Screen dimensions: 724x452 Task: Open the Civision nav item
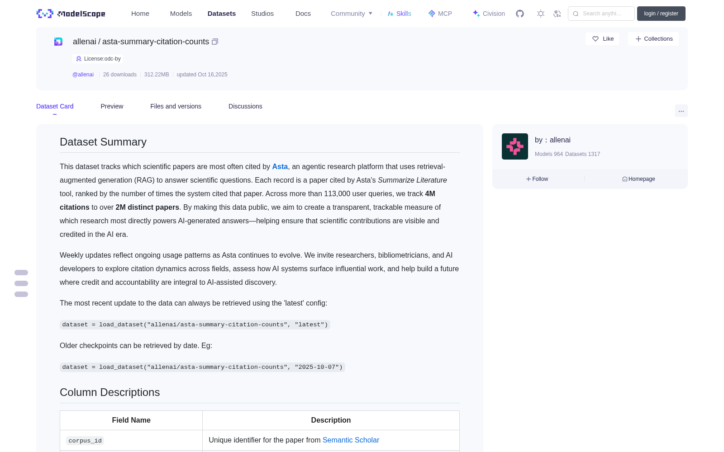click(489, 14)
